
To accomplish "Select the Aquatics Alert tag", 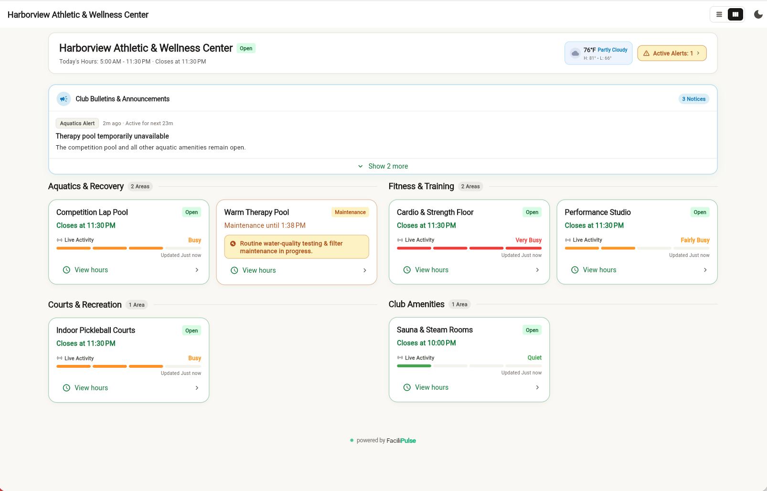I will point(77,123).
